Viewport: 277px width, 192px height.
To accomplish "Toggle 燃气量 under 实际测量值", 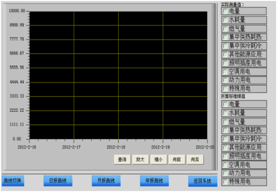I will click(x=225, y=28).
